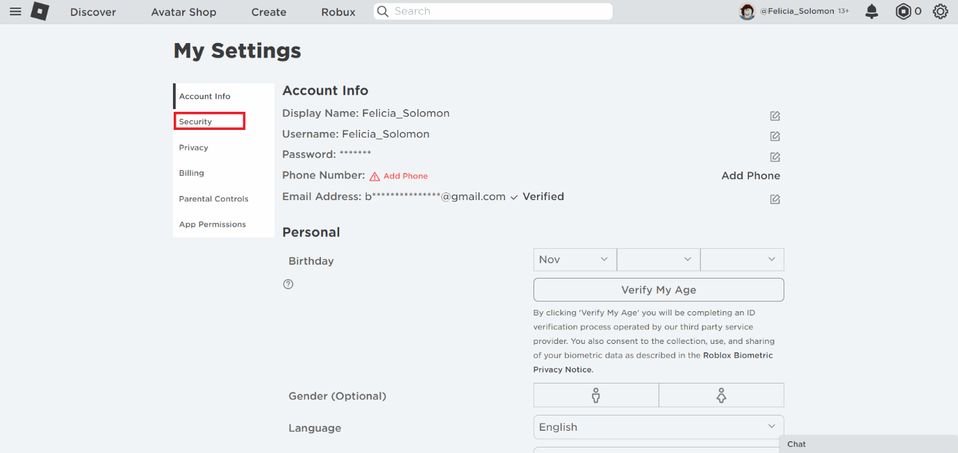Edit the Password with pencil icon

[x=775, y=157]
